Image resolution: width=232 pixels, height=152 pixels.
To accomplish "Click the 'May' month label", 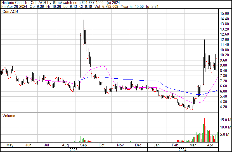I will [10, 145].
